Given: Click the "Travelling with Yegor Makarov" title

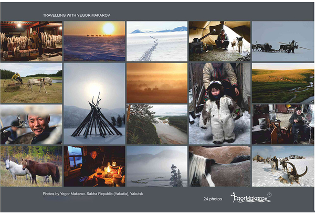Looking at the screenshot, I should [77, 15].
